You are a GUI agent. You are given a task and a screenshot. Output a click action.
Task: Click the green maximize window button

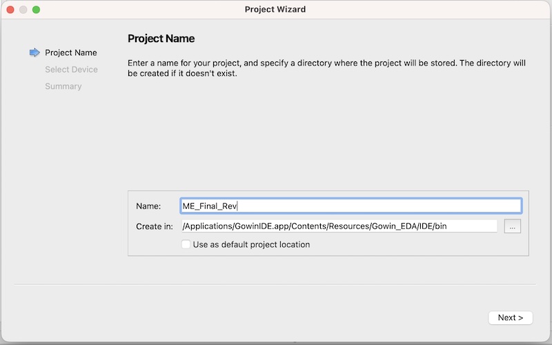pyautogui.click(x=37, y=10)
